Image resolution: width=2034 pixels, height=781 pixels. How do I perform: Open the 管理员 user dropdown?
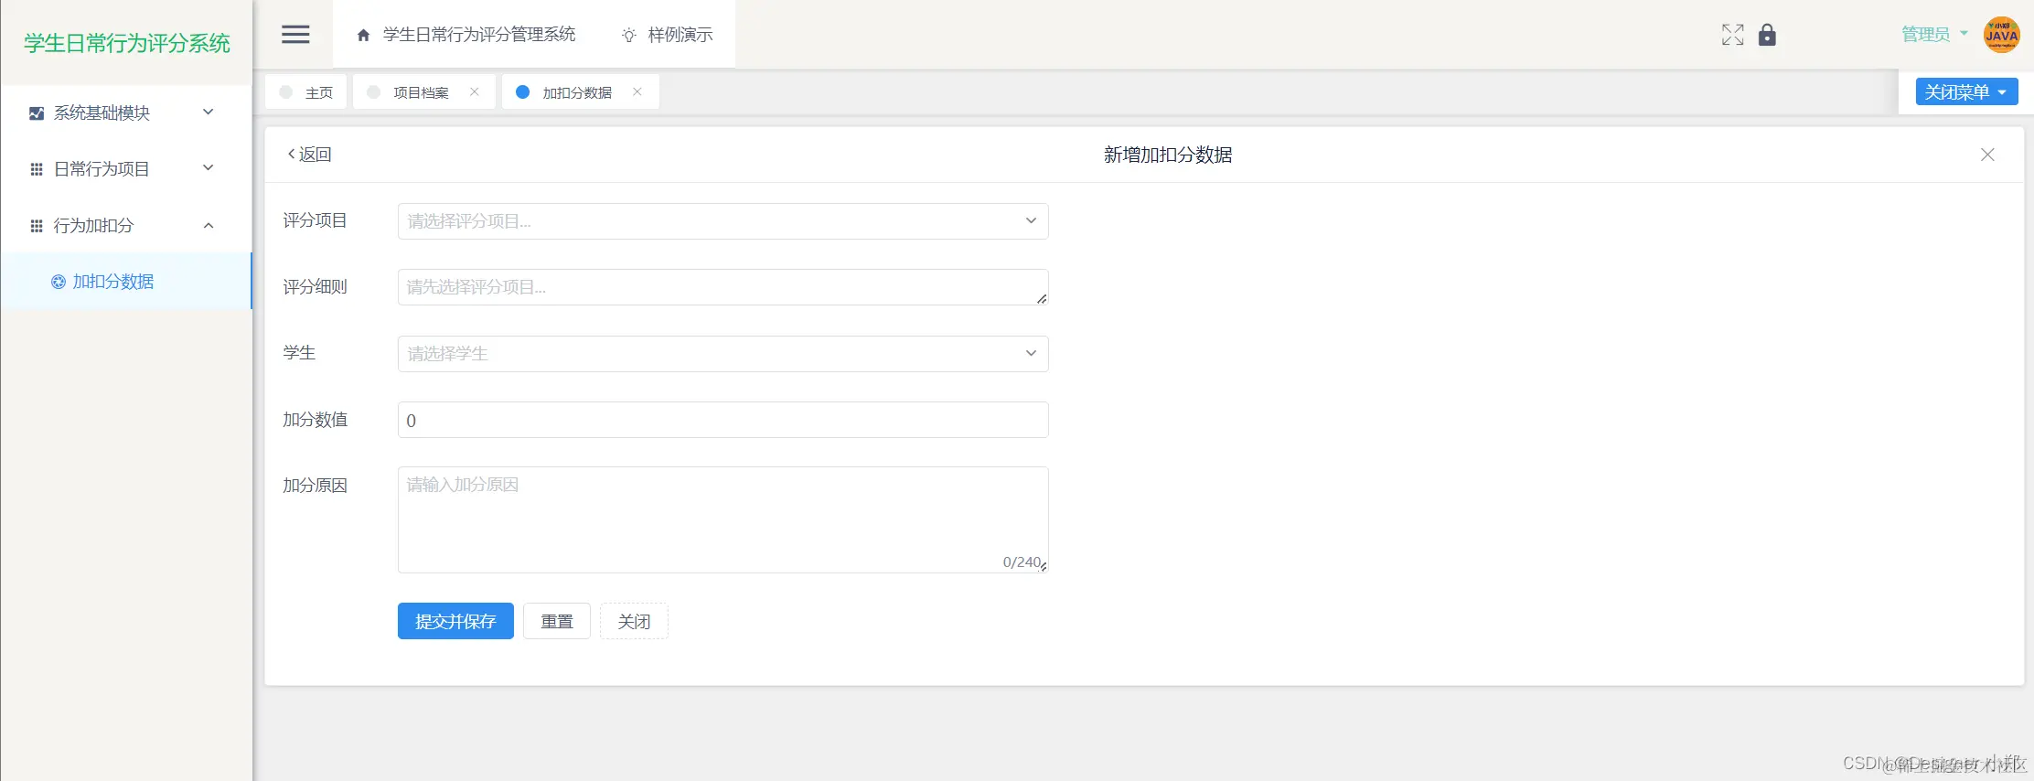(1934, 35)
